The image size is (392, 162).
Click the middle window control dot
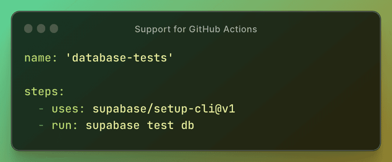click(41, 28)
